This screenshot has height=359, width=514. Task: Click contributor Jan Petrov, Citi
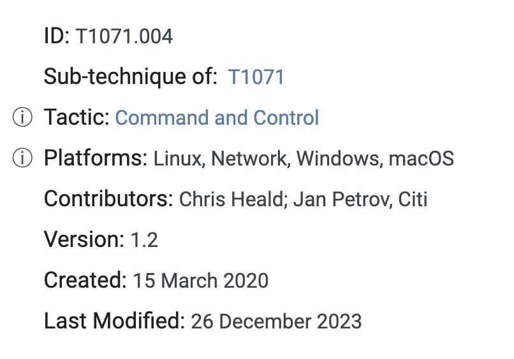(361, 199)
